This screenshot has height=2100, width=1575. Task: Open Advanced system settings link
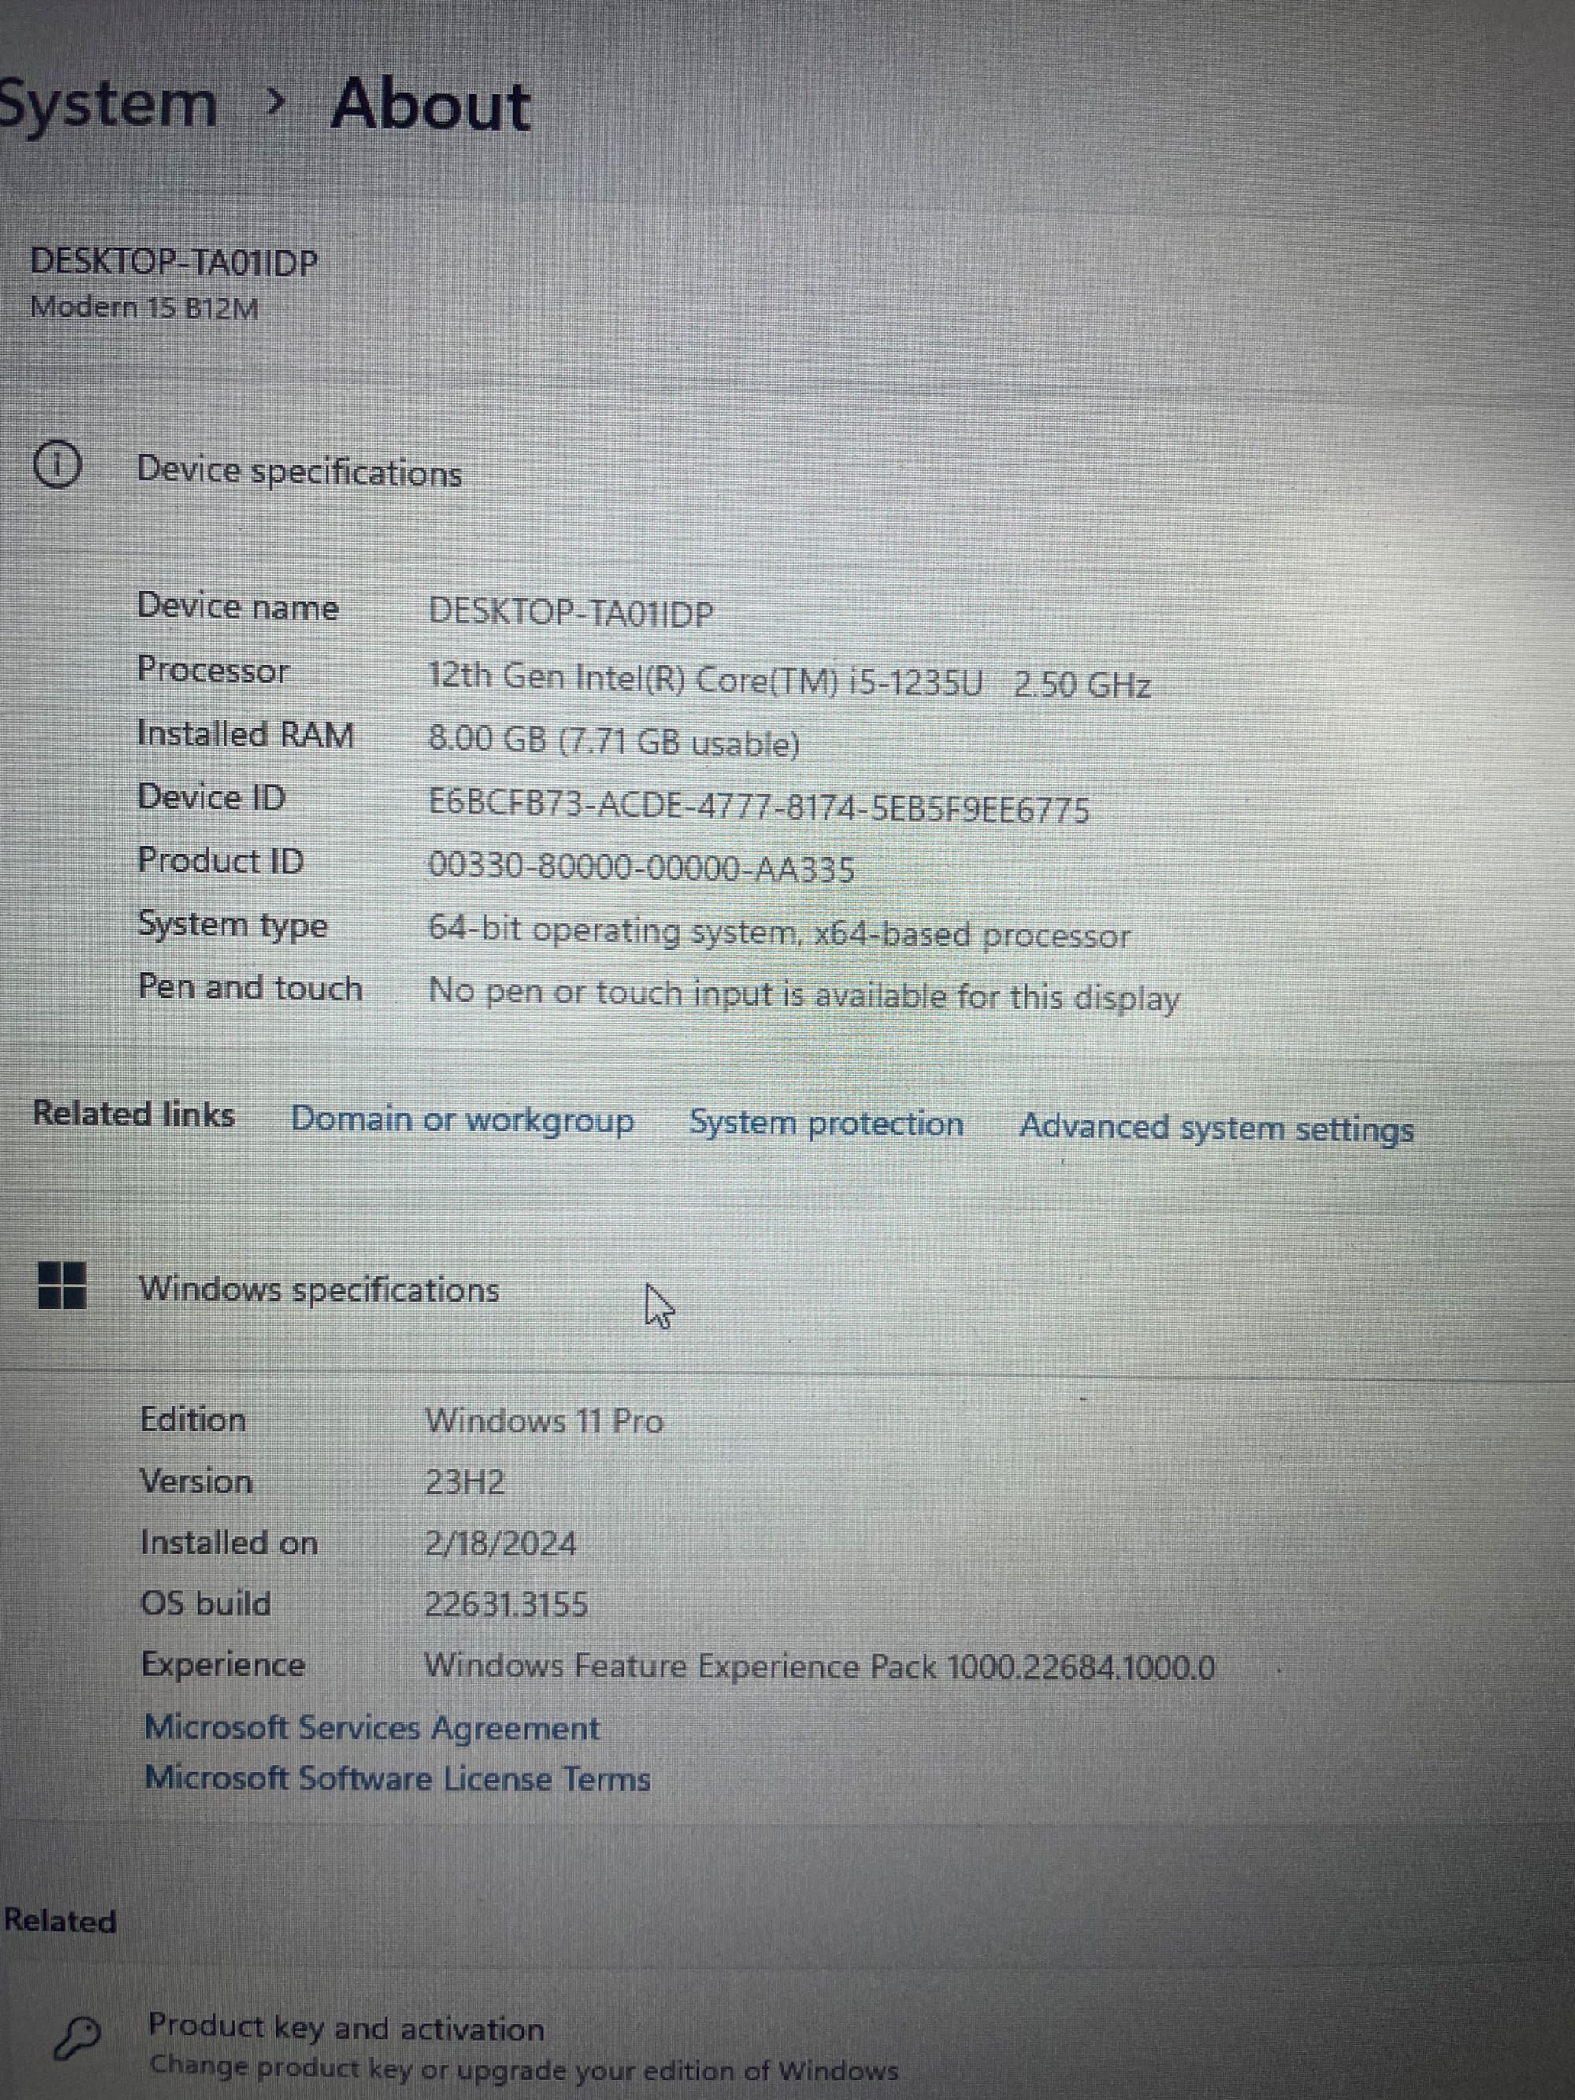pos(1216,1128)
